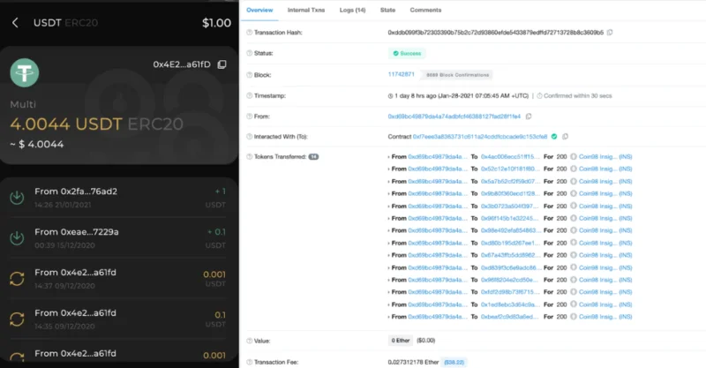The width and height of the screenshot is (706, 368).
Task: Open sender link in the 0x96f8204e2cd50e row
Action: click(x=438, y=280)
